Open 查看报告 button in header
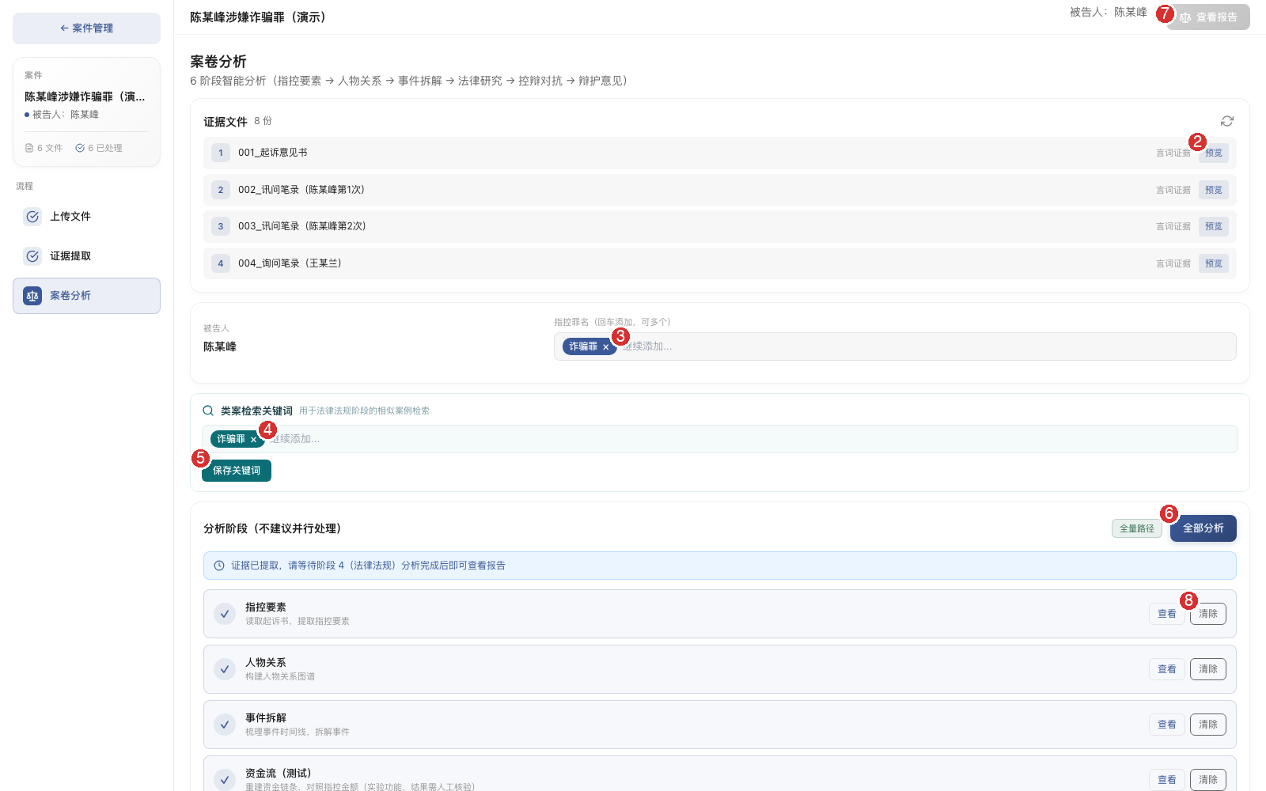 click(x=1208, y=17)
